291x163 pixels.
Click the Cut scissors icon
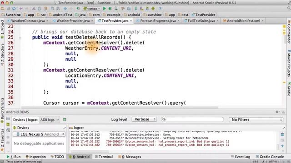pyautogui.click(x=34, y=9)
